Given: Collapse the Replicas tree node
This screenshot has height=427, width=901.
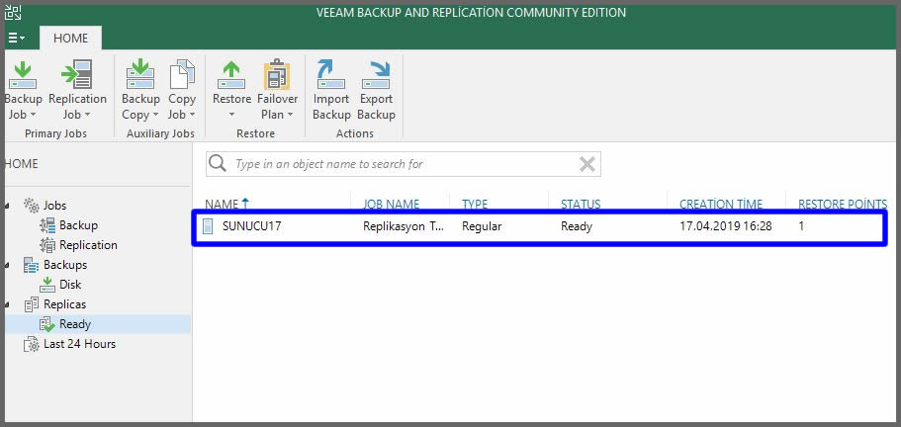Looking at the screenshot, I should [8, 304].
